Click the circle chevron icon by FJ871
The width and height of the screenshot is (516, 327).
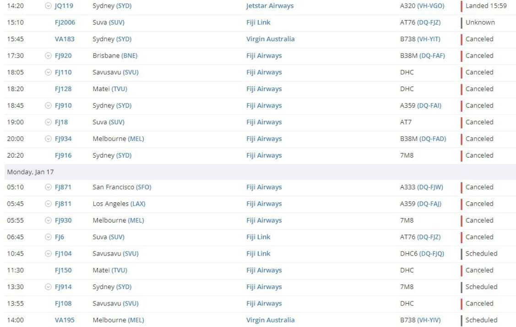(49, 187)
